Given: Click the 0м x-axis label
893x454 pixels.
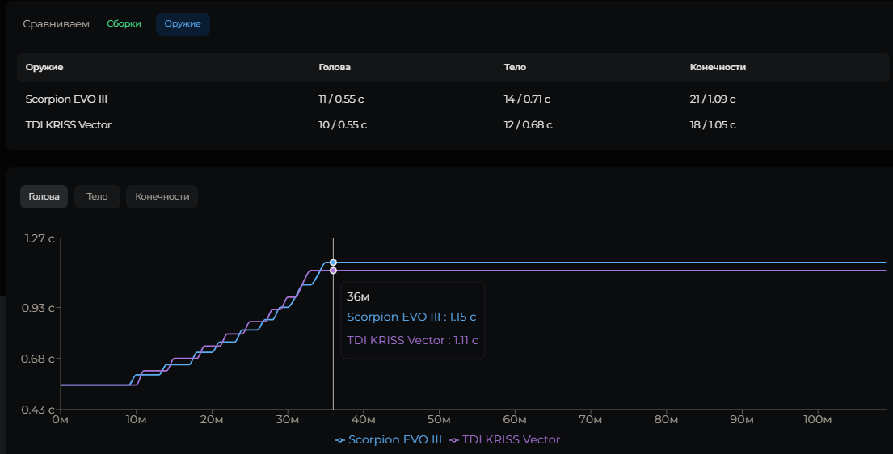Looking at the screenshot, I should coord(60,420).
